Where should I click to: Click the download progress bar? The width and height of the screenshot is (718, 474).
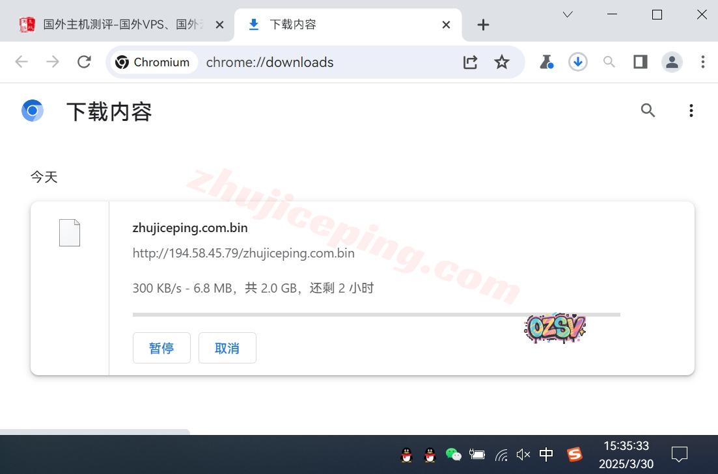pos(376,315)
